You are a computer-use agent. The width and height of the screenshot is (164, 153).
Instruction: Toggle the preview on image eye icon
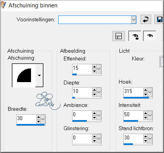150,36
